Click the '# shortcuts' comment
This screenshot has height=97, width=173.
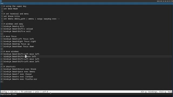click(9, 67)
